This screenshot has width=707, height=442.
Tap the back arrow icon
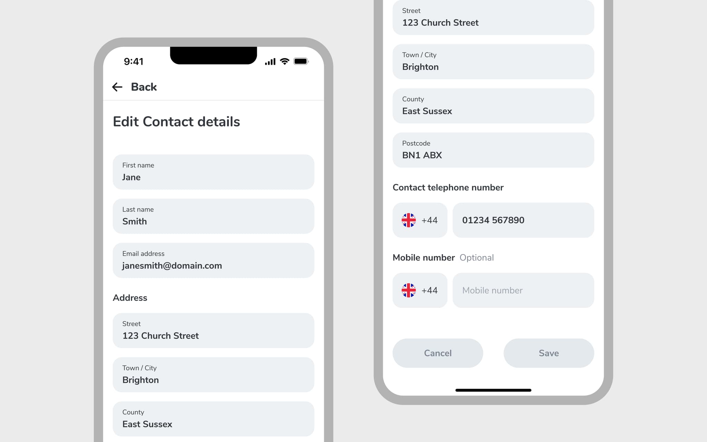(x=117, y=87)
